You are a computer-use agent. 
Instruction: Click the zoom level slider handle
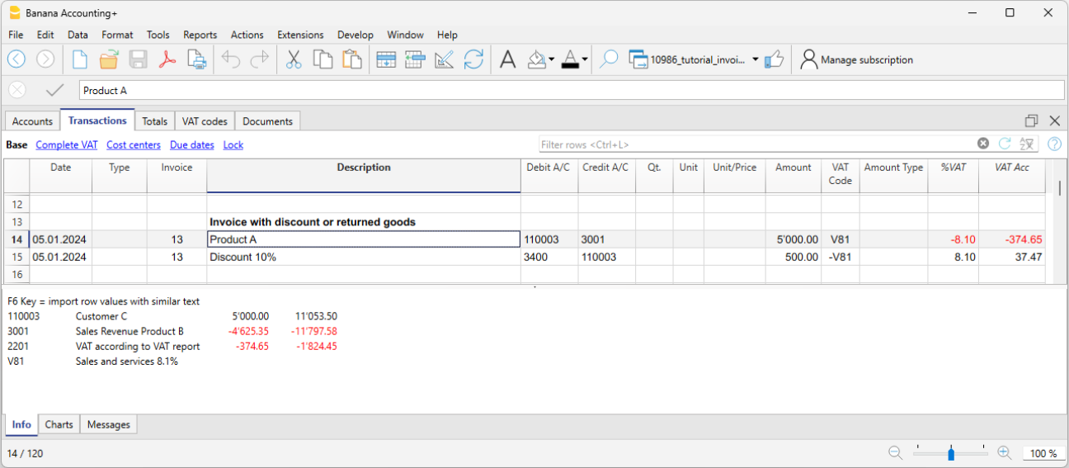coord(951,453)
